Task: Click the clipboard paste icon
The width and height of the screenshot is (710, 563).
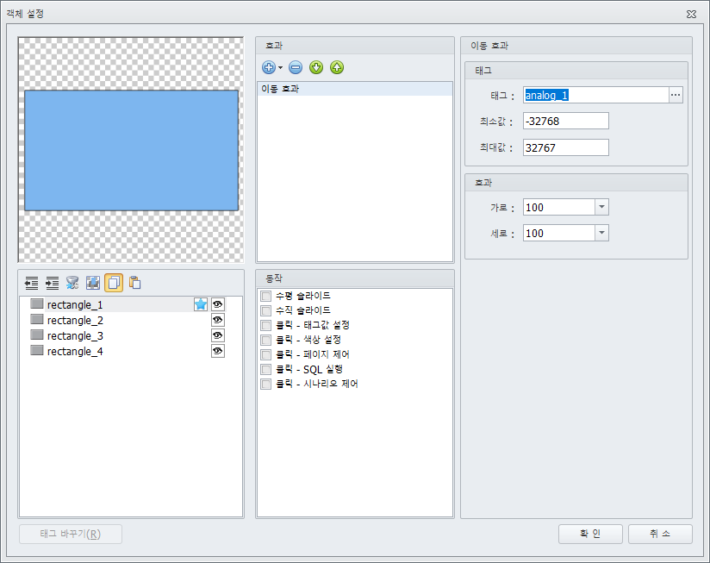Action: (x=134, y=283)
